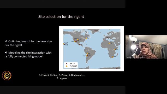Click the PIKES yellow marker in North America
The height and width of the screenshot is (94, 167).
point(78,39)
